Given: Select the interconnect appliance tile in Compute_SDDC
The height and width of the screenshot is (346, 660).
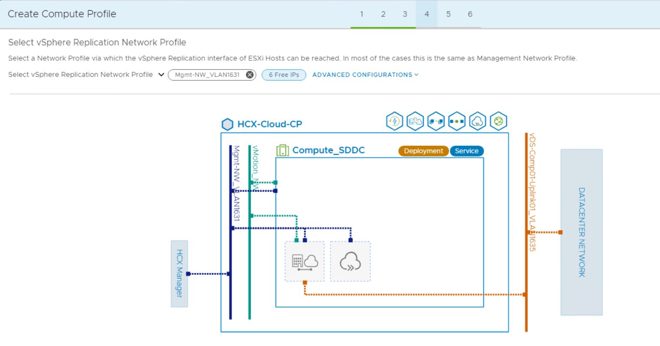Looking at the screenshot, I should pos(304,261).
